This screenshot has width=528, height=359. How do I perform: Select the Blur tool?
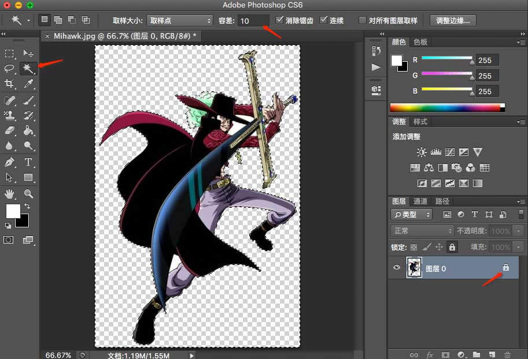pos(9,145)
